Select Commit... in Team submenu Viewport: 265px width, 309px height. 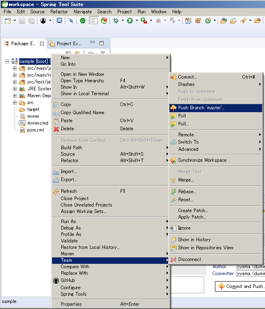point(216,77)
